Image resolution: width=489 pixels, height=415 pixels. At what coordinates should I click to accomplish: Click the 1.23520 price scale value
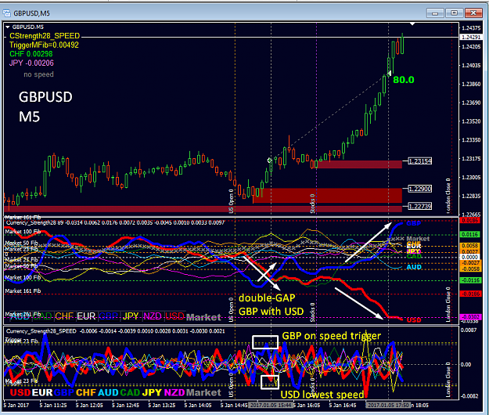(x=471, y=121)
